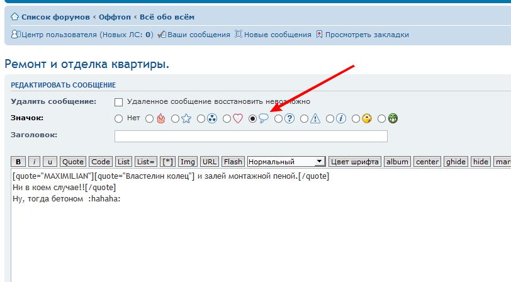
Task: Insert a ghide tag
Action: [x=456, y=162]
